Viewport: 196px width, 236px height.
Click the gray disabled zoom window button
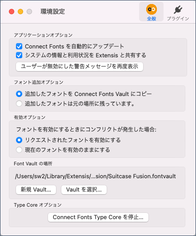tap(29, 12)
